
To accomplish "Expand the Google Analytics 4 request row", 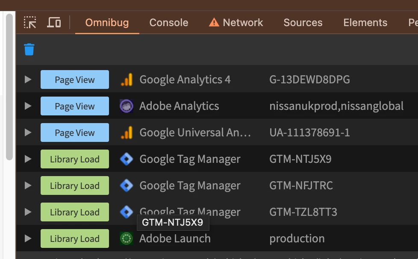I will tap(28, 79).
